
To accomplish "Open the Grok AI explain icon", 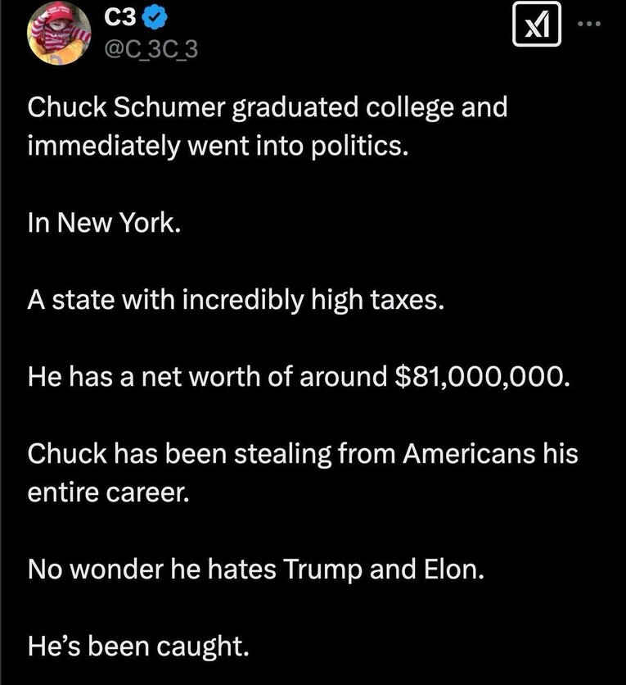I will (536, 28).
